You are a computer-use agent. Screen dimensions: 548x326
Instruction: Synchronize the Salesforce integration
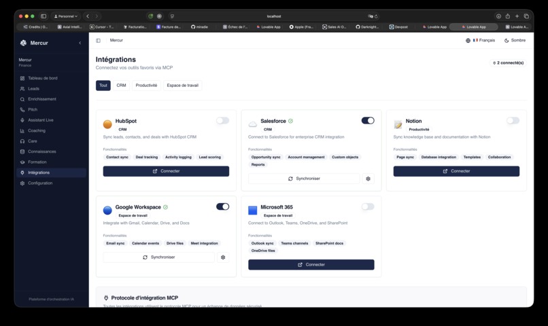[x=304, y=179]
